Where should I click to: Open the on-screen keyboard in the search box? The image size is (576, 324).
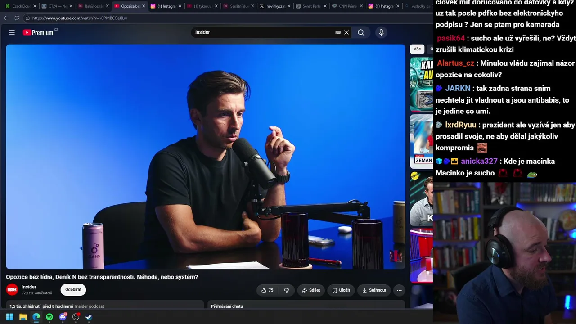tap(338, 32)
